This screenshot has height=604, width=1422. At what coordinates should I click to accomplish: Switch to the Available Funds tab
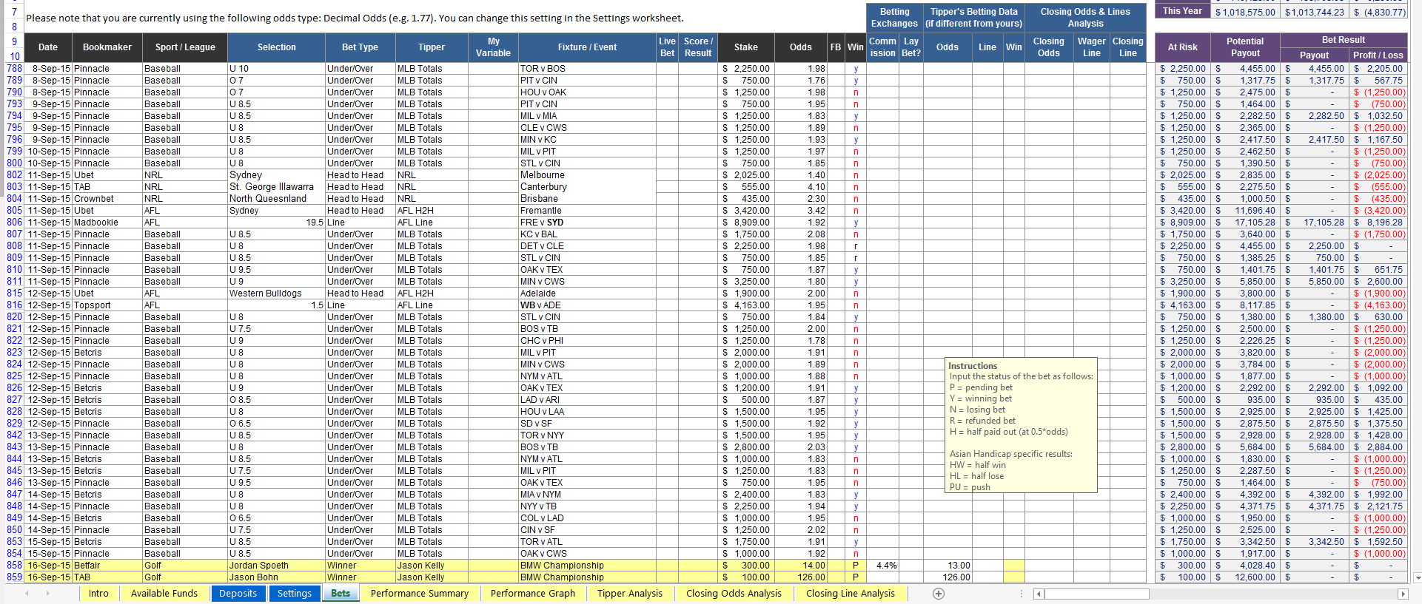pos(164,594)
